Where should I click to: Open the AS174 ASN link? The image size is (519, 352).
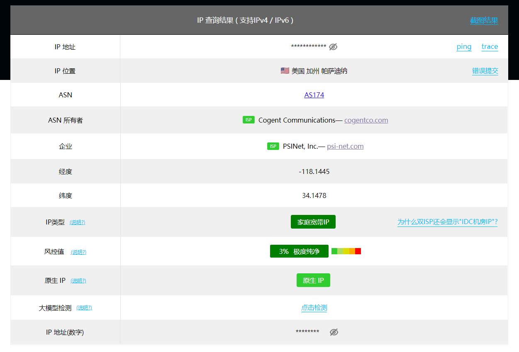[314, 95]
